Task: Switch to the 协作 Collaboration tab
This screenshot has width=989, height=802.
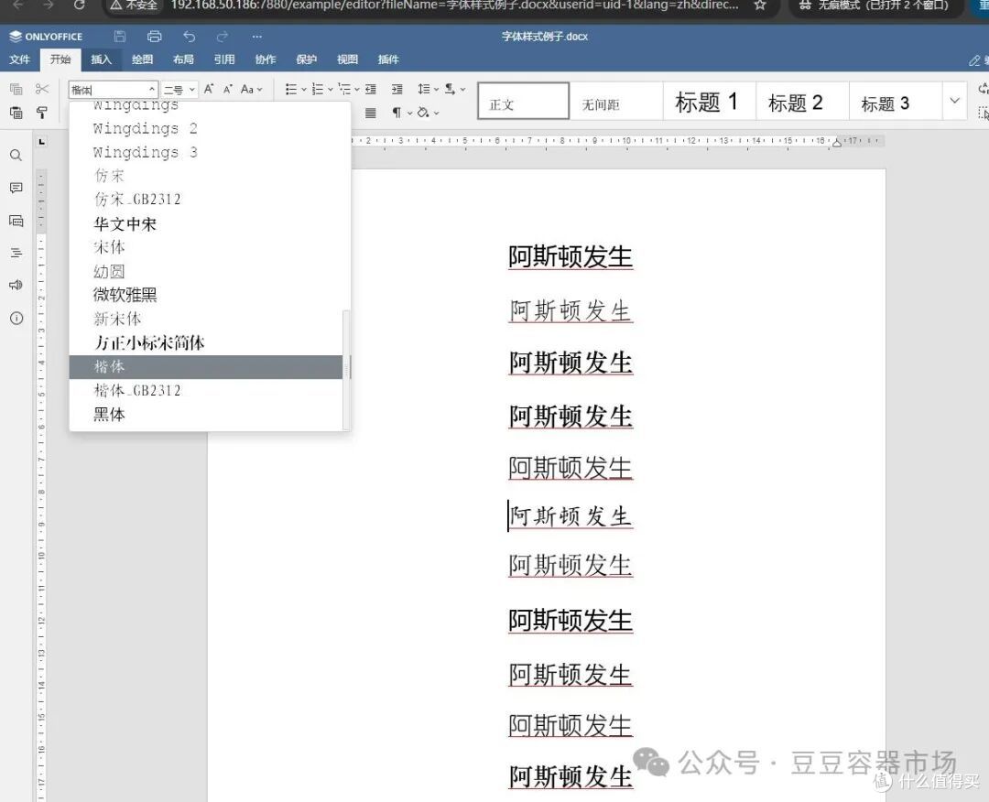Action: pos(266,60)
